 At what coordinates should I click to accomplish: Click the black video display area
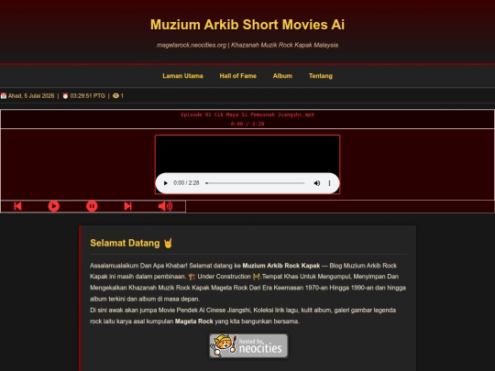click(x=247, y=154)
